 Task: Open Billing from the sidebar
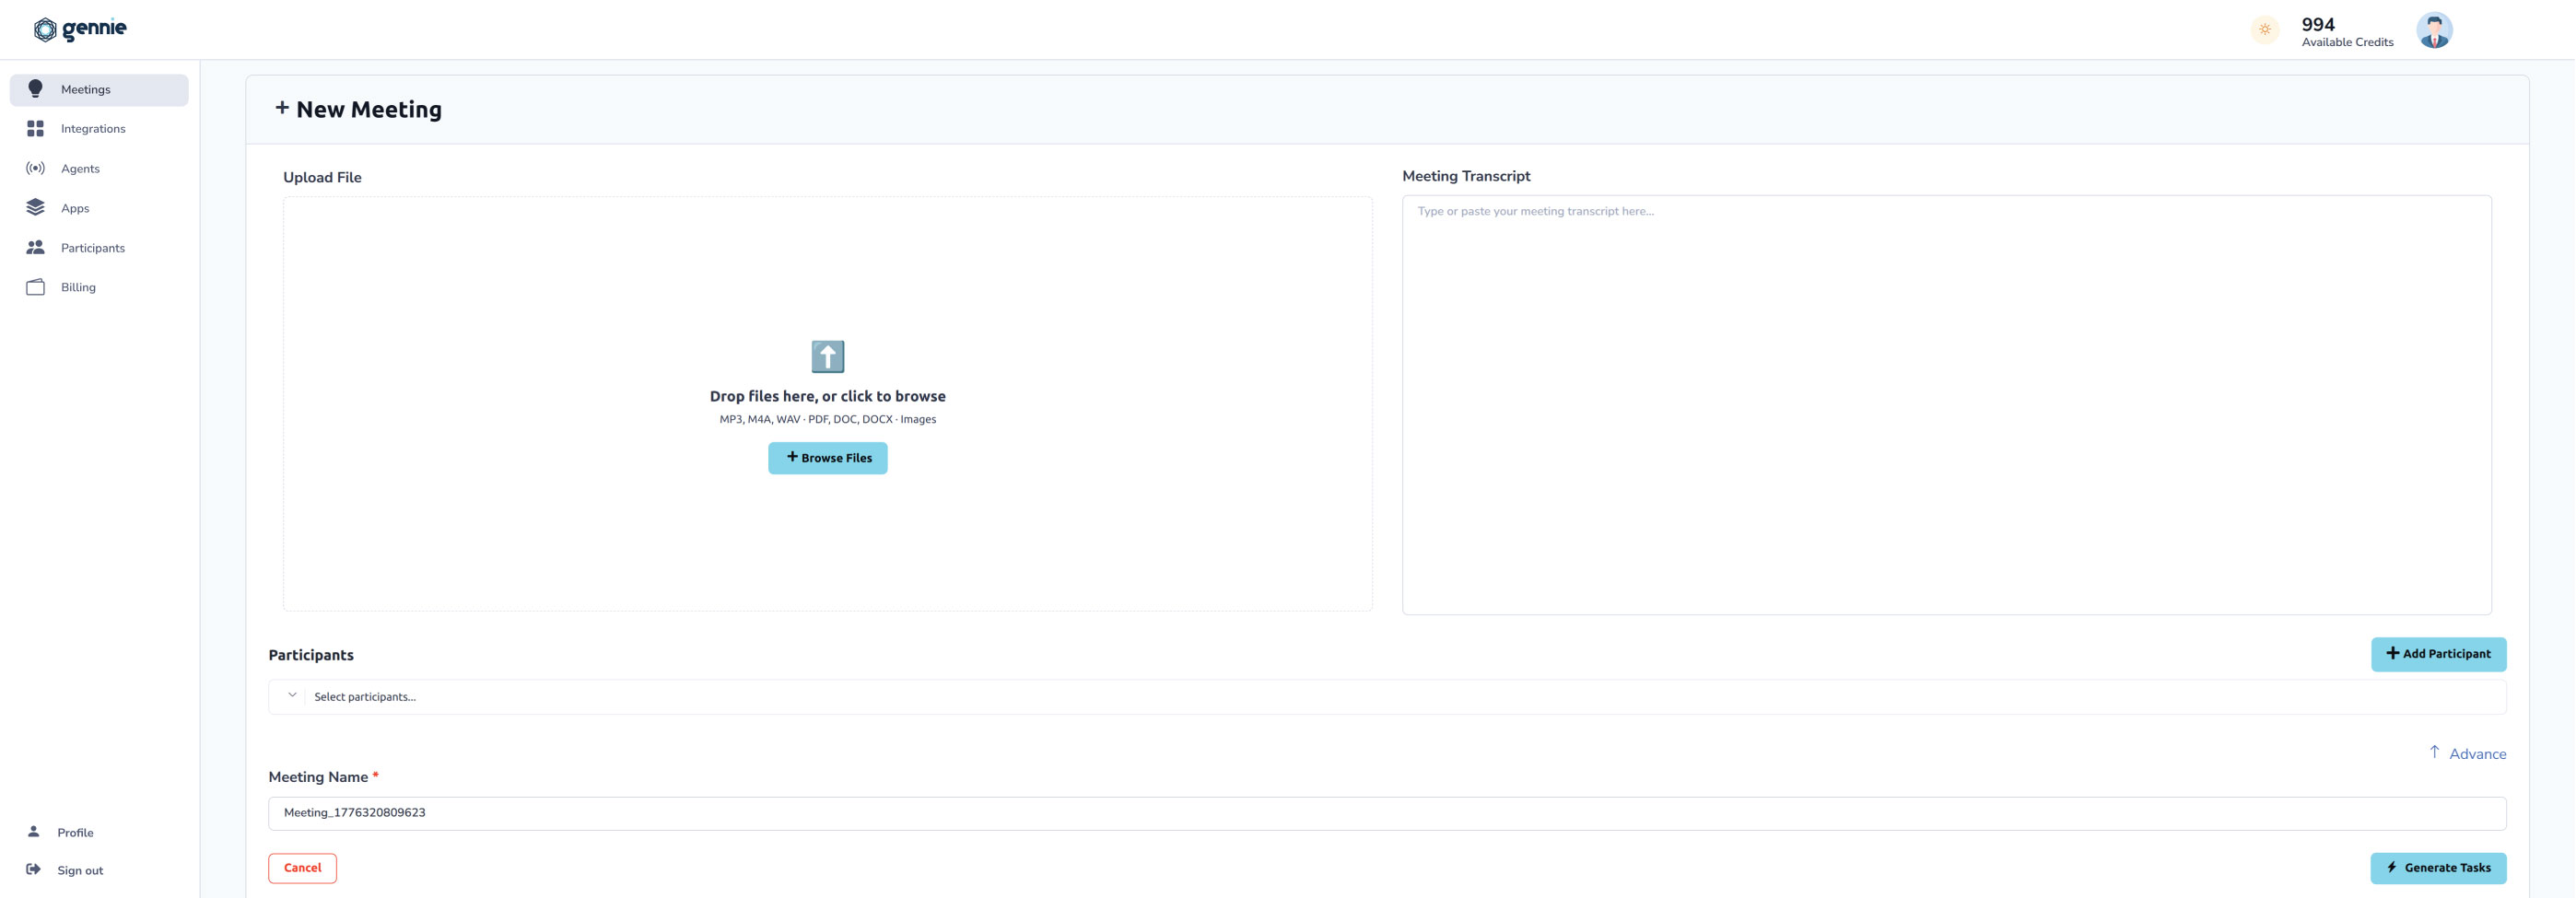coord(99,287)
